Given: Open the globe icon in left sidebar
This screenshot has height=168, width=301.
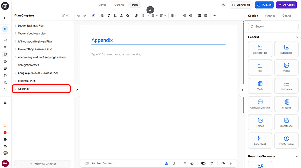Looking at the screenshot, I should coord(5,139).
